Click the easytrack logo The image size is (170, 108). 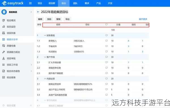coord(12,3)
